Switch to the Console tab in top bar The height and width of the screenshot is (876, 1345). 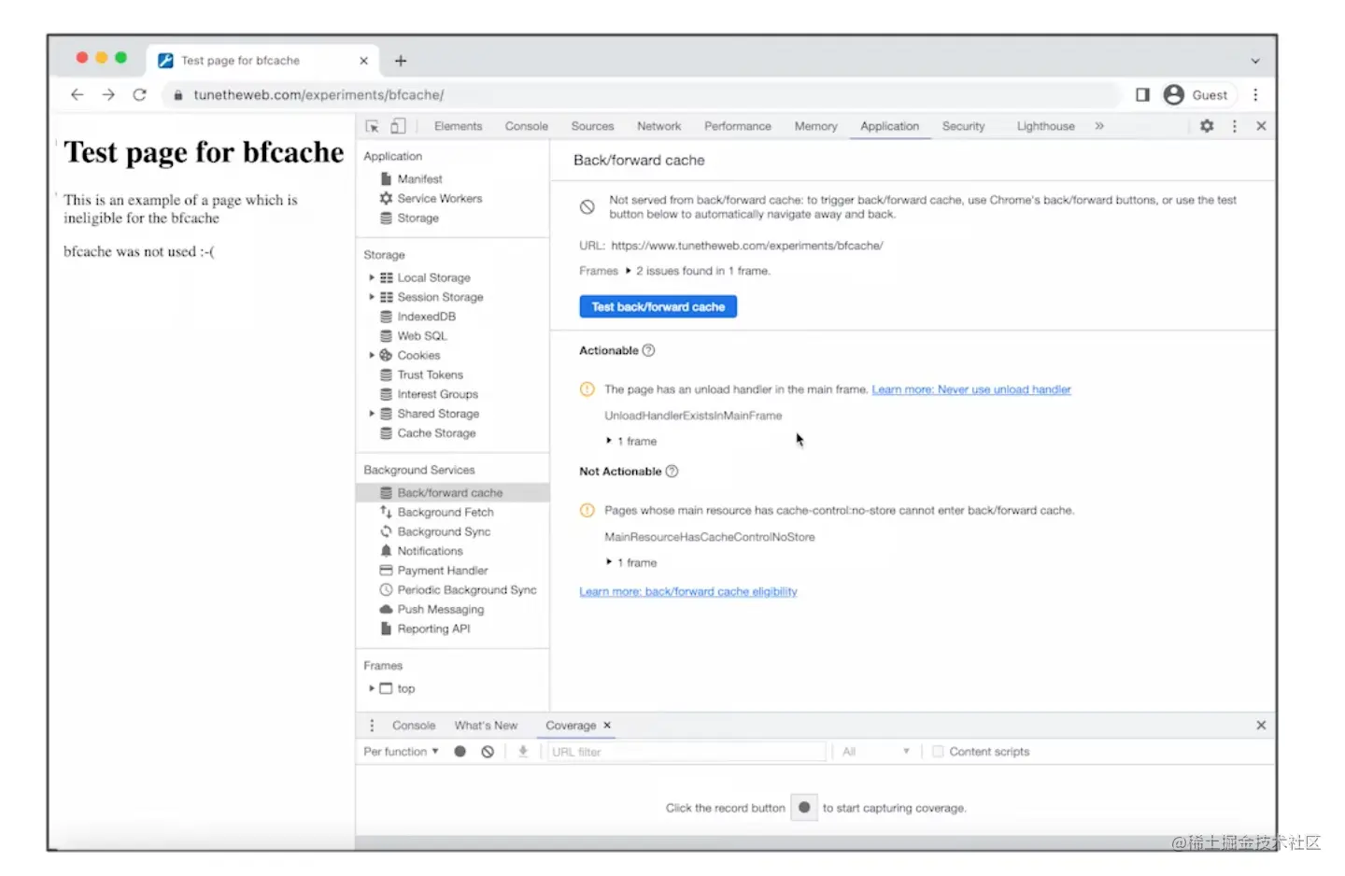527,126
